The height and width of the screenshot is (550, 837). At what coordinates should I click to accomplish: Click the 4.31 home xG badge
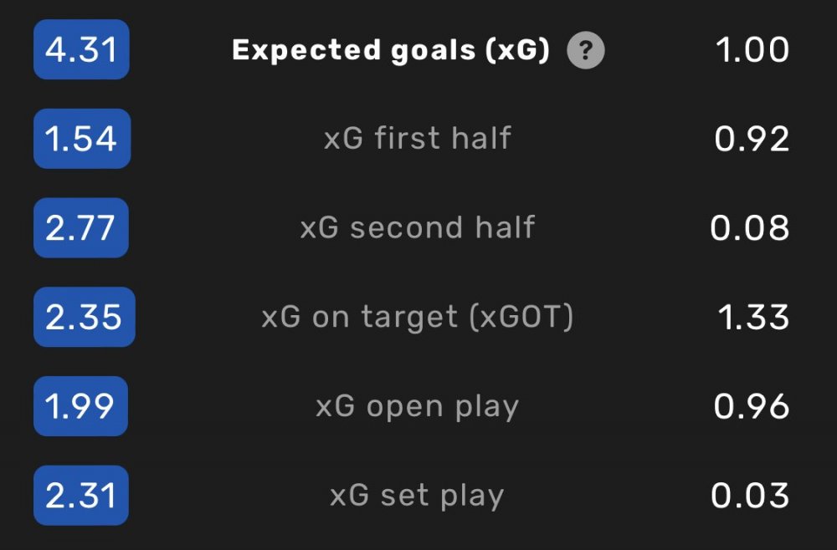tap(81, 49)
